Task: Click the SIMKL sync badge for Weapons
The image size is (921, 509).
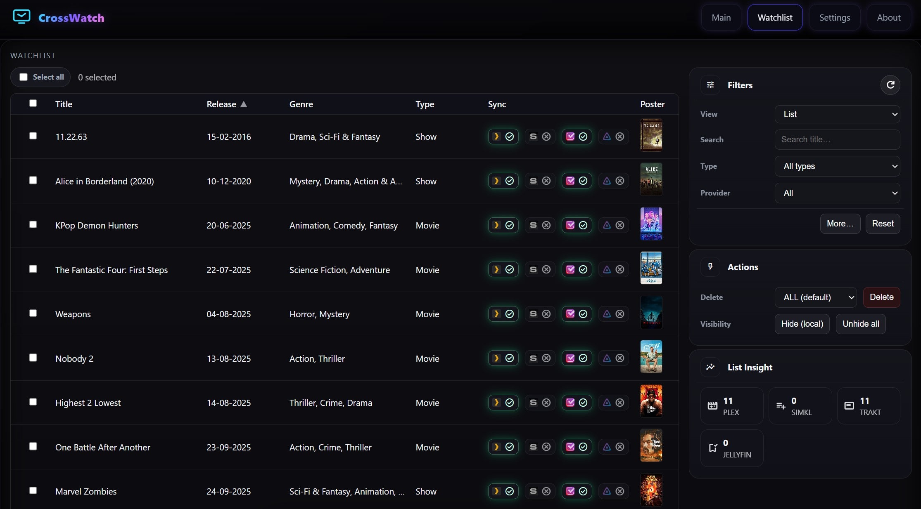Action: [x=540, y=314]
